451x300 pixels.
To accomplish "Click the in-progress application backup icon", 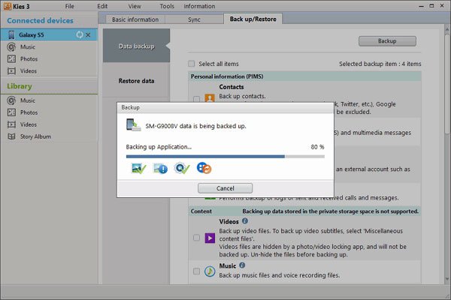I will [x=204, y=168].
